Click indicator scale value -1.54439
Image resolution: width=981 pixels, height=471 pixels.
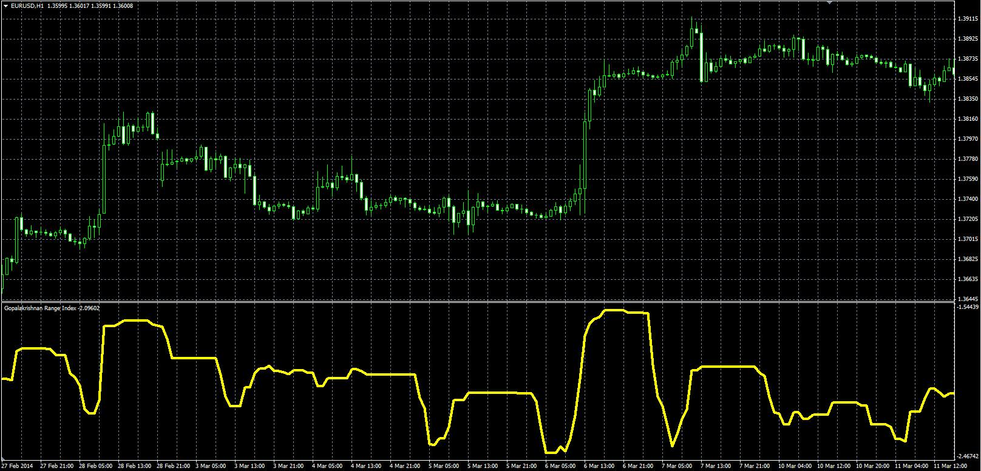coord(967,307)
